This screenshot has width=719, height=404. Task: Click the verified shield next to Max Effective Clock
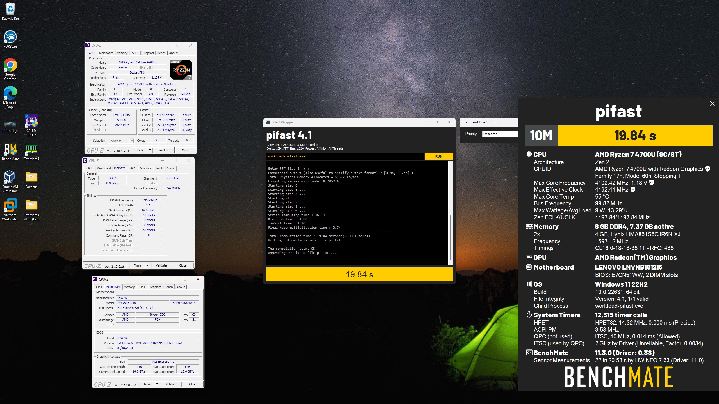click(633, 189)
